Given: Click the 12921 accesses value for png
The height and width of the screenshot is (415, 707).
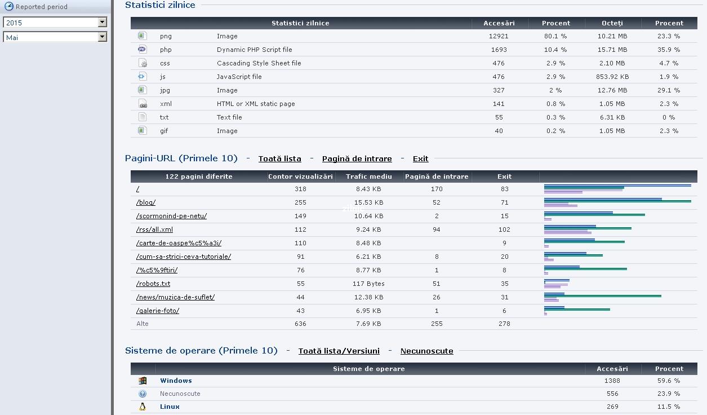Looking at the screenshot, I should coord(499,36).
